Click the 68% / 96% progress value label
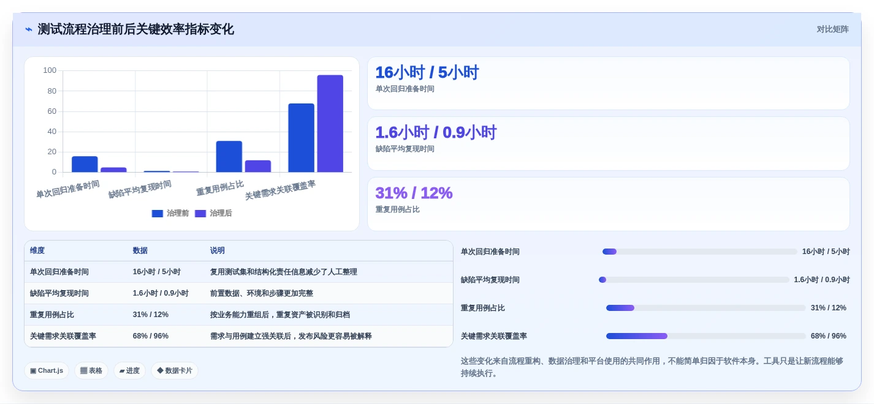 tap(829, 336)
